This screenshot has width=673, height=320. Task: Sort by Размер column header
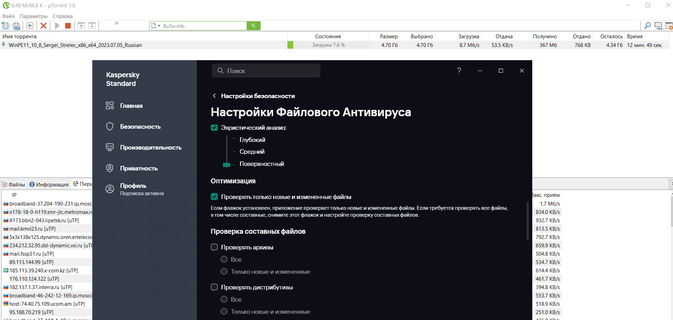point(389,37)
